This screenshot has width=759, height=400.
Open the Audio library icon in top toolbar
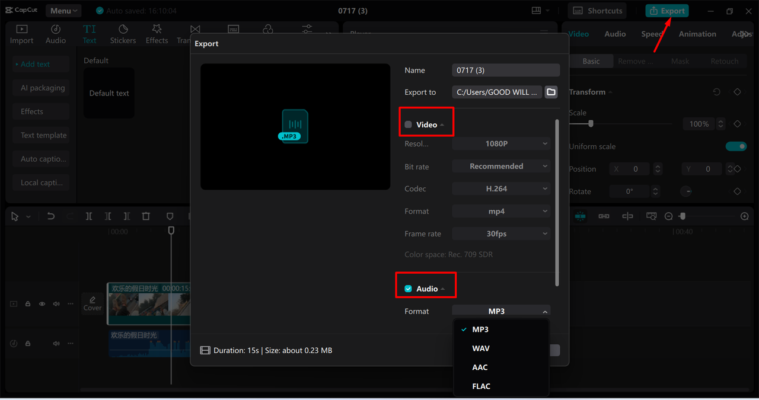[56, 34]
